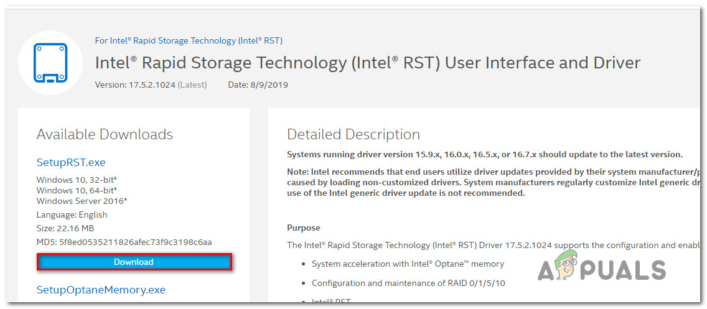Click the Purpose subheading
The width and height of the screenshot is (707, 309).
[304, 228]
